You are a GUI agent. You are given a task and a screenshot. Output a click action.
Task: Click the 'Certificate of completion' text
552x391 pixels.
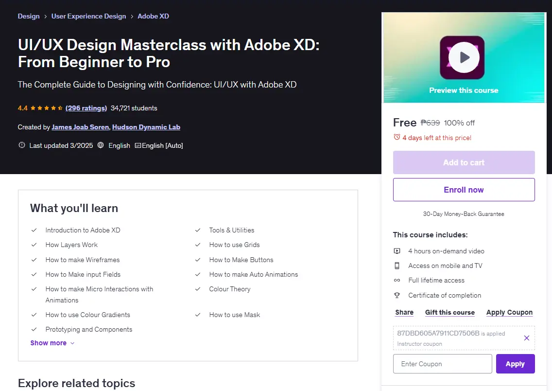pyautogui.click(x=445, y=296)
